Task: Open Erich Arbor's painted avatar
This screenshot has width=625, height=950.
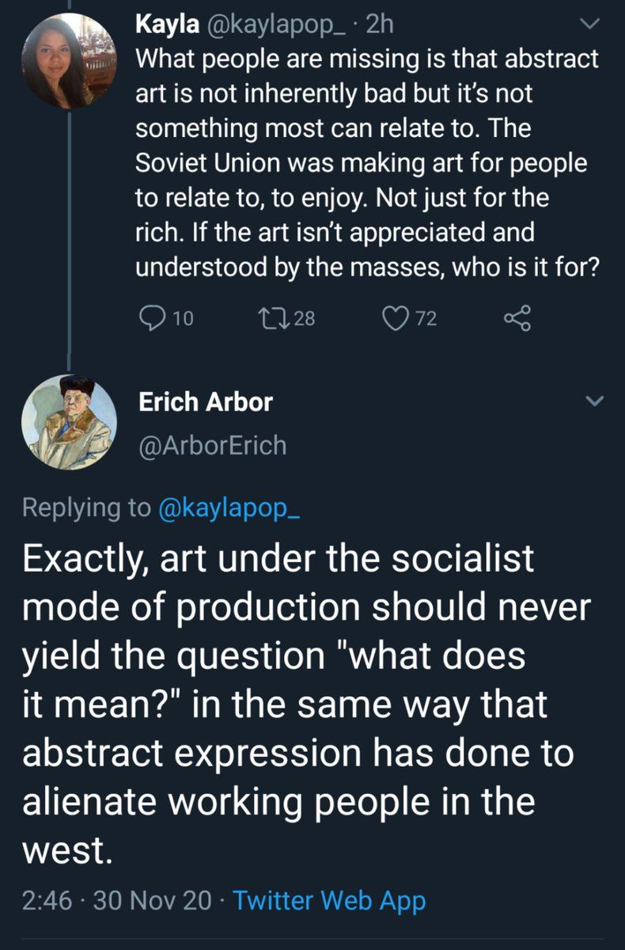Action: [x=69, y=421]
